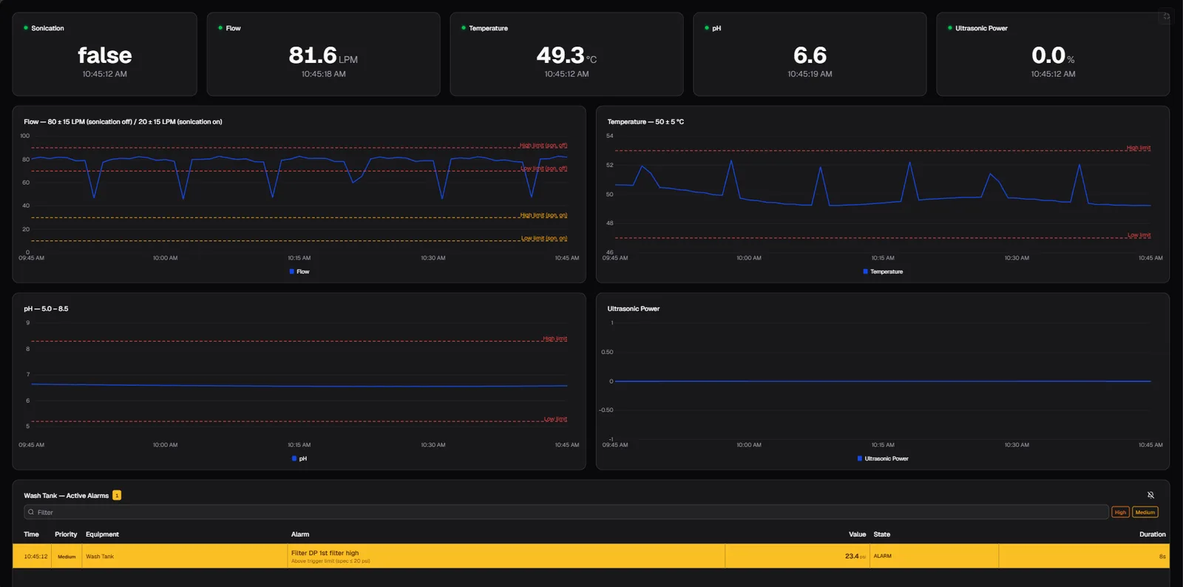Click the 'Temperature — 50 ± 5 °C' chart title
This screenshot has width=1183, height=587.
pyautogui.click(x=645, y=122)
